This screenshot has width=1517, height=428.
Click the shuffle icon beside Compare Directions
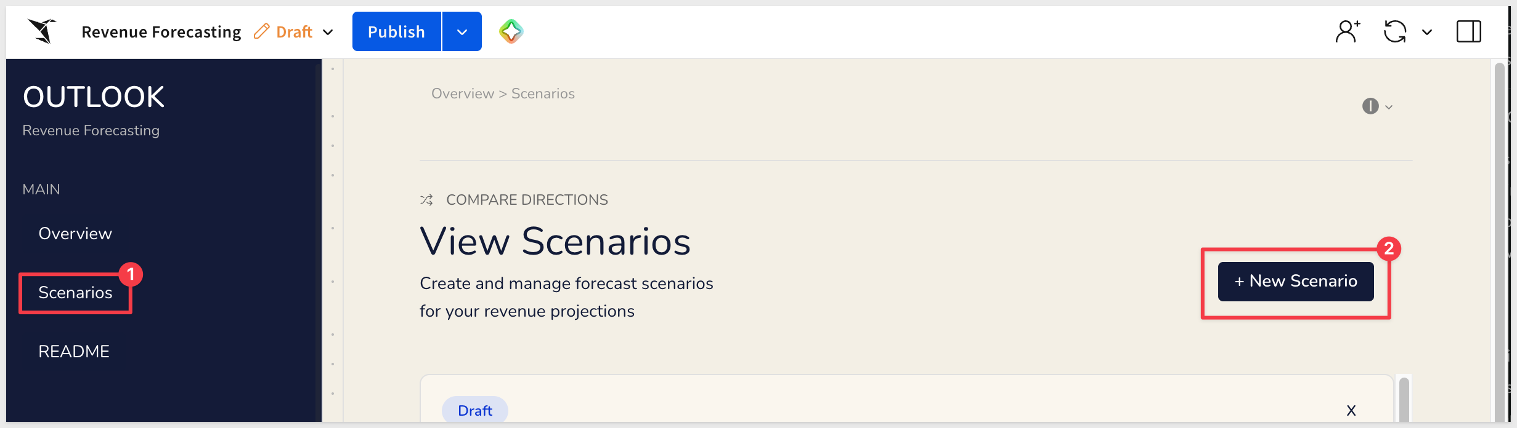pos(426,200)
